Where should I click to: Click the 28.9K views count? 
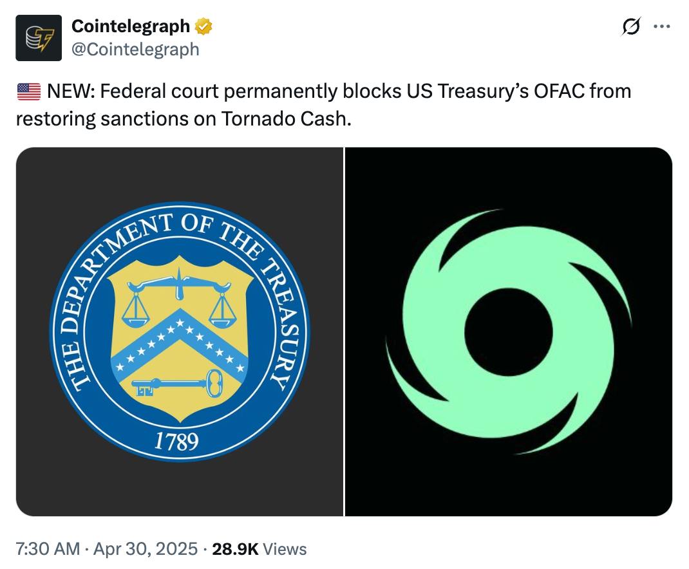pyautogui.click(x=235, y=549)
